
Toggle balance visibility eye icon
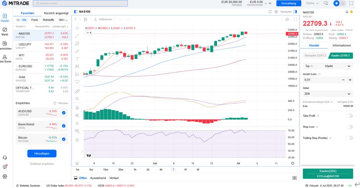click(x=270, y=3)
